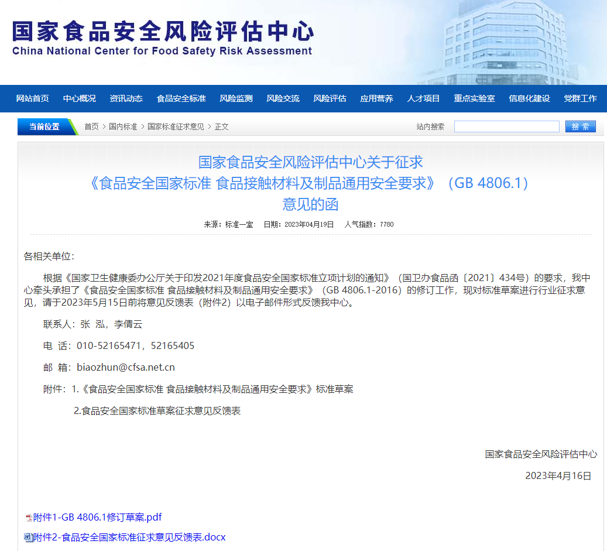Select 信息化建设 from the menu bar

[529, 98]
